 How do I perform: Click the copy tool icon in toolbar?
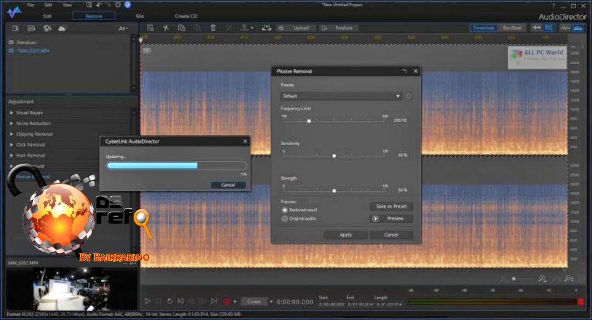(x=181, y=28)
